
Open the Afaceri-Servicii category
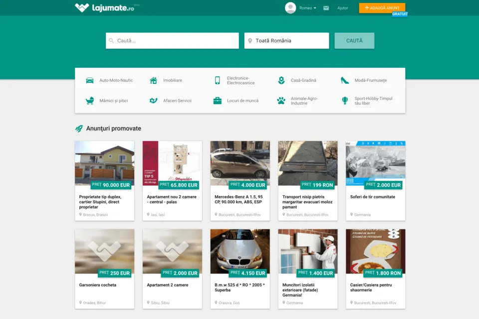tap(177, 100)
